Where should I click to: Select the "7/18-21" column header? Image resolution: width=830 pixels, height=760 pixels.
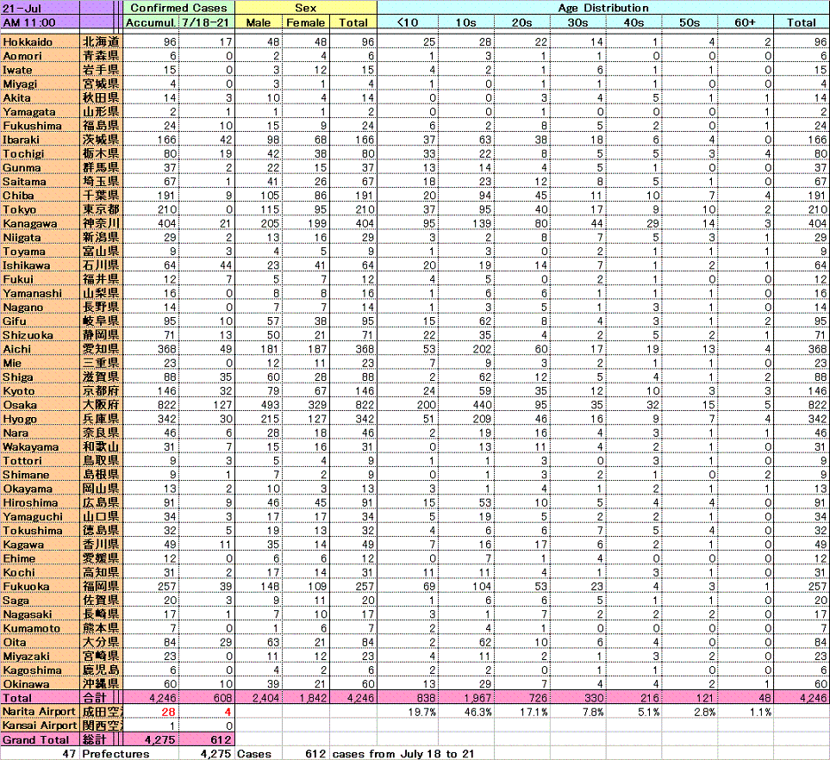[x=206, y=22]
